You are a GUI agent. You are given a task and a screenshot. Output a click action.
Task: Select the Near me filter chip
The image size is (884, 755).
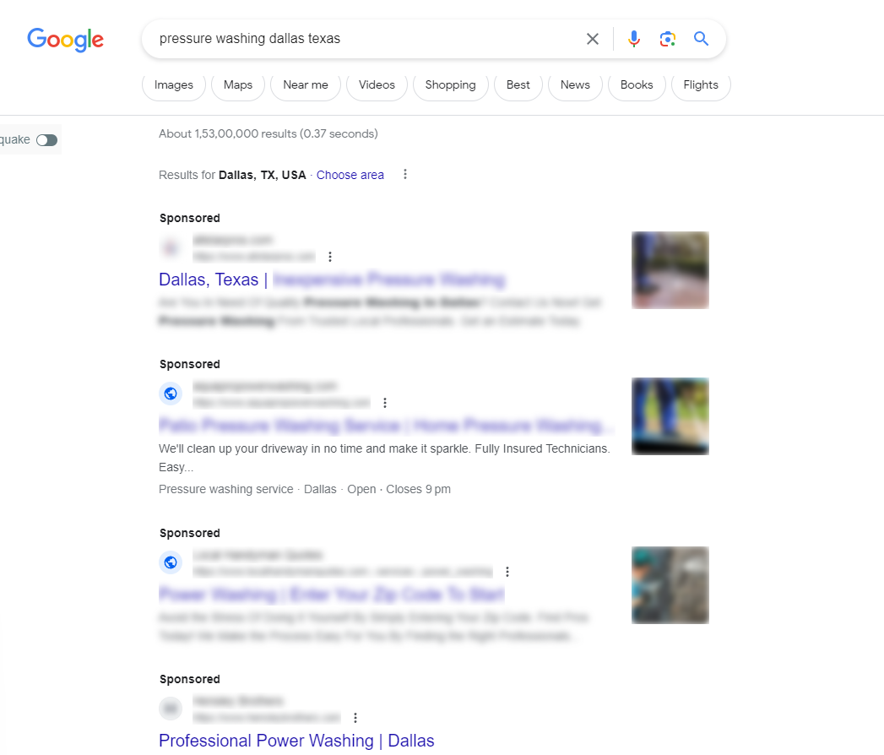click(306, 85)
